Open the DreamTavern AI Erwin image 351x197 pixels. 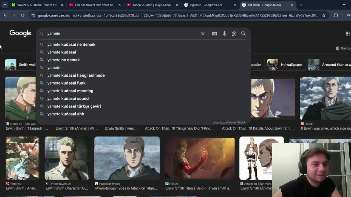coord(67,158)
